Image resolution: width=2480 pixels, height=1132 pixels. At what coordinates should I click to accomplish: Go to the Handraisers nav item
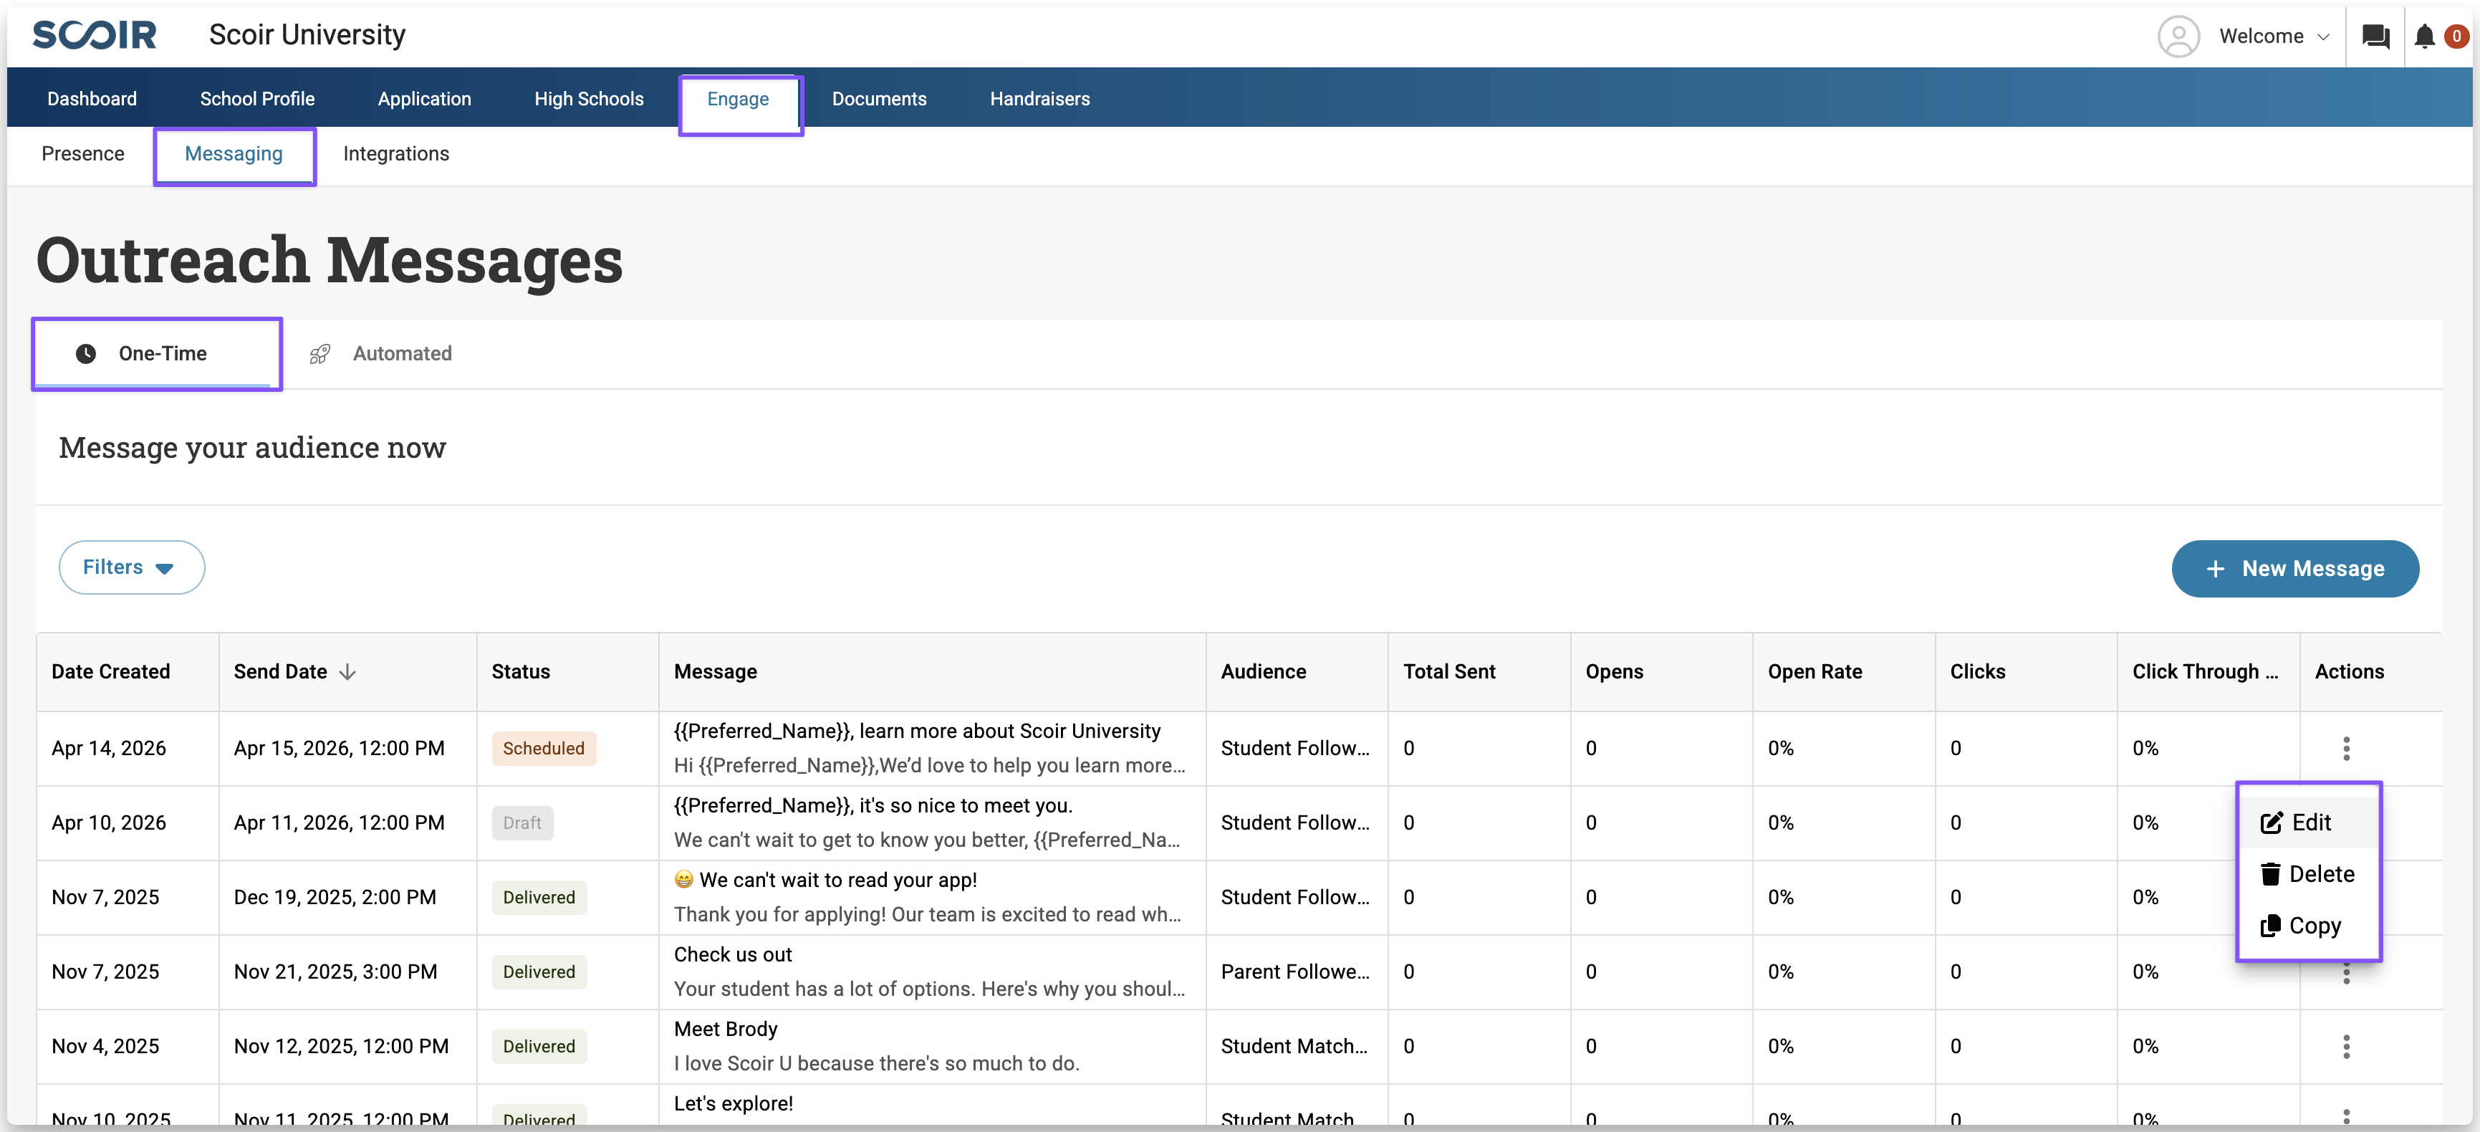point(1039,98)
